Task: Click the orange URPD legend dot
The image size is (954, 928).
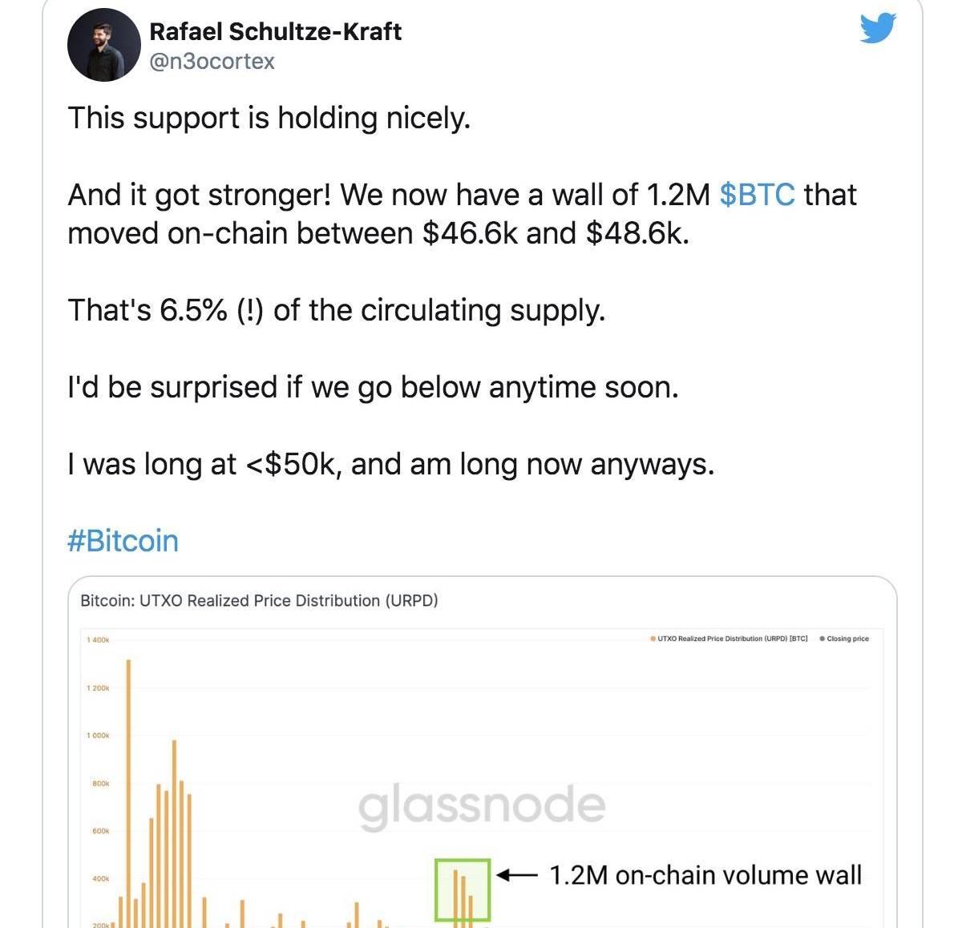Action: point(653,639)
